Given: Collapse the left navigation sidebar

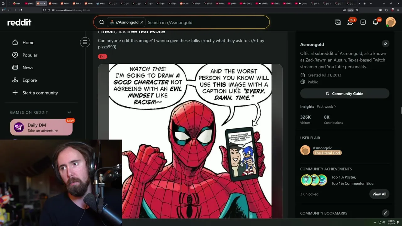Looking at the screenshot, I should pyautogui.click(x=85, y=42).
